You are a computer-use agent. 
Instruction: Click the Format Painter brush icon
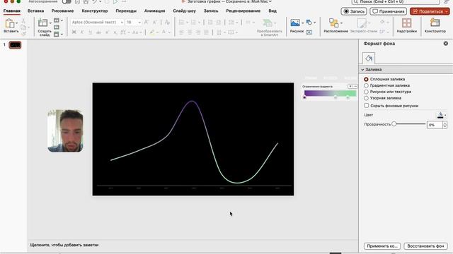23,34
